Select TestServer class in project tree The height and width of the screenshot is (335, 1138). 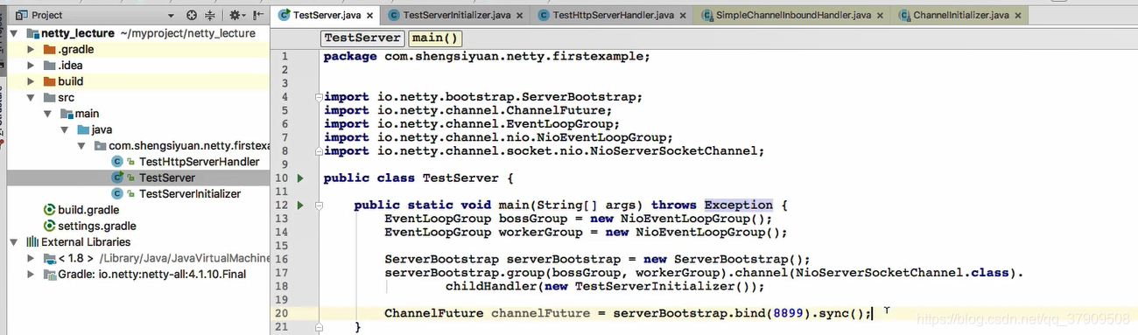(167, 178)
